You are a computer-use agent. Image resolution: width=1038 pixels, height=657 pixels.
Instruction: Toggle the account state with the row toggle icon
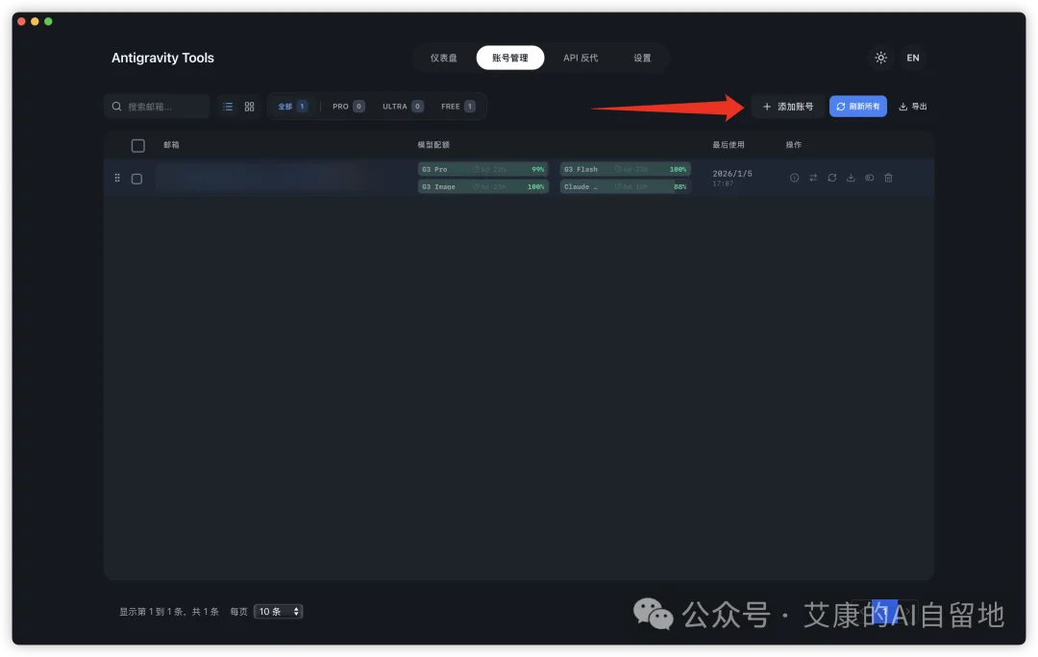tap(869, 178)
